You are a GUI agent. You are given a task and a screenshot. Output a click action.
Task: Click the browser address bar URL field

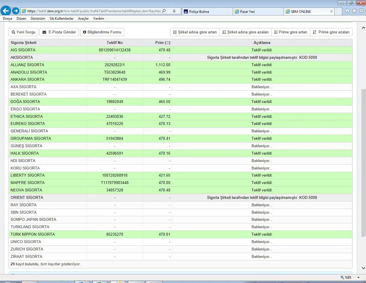94,11
